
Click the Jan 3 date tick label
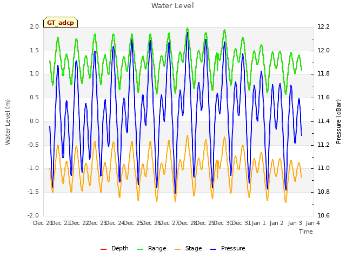[x=295, y=223]
